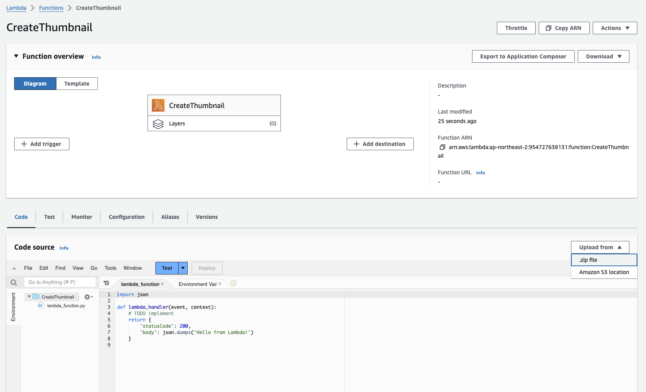This screenshot has width=646, height=392.
Task: Open the Aliases tab
Action: point(170,217)
